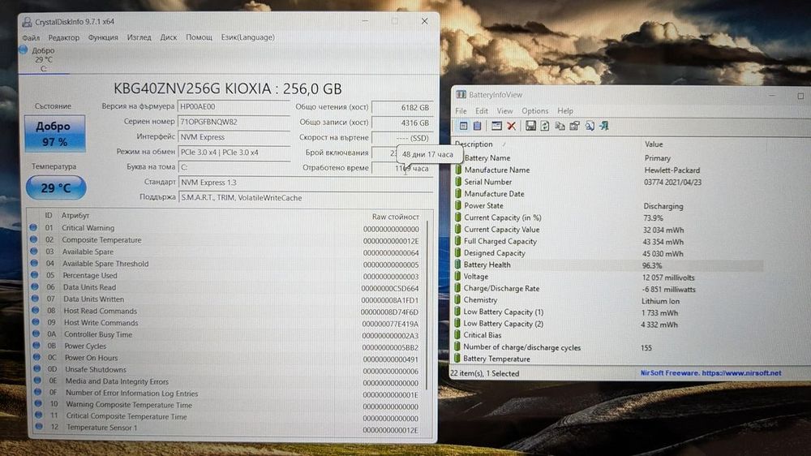This screenshot has width=811, height=456.
Task: Click the Find icon in BatteryInfoView toolbar
Action: coord(590,126)
